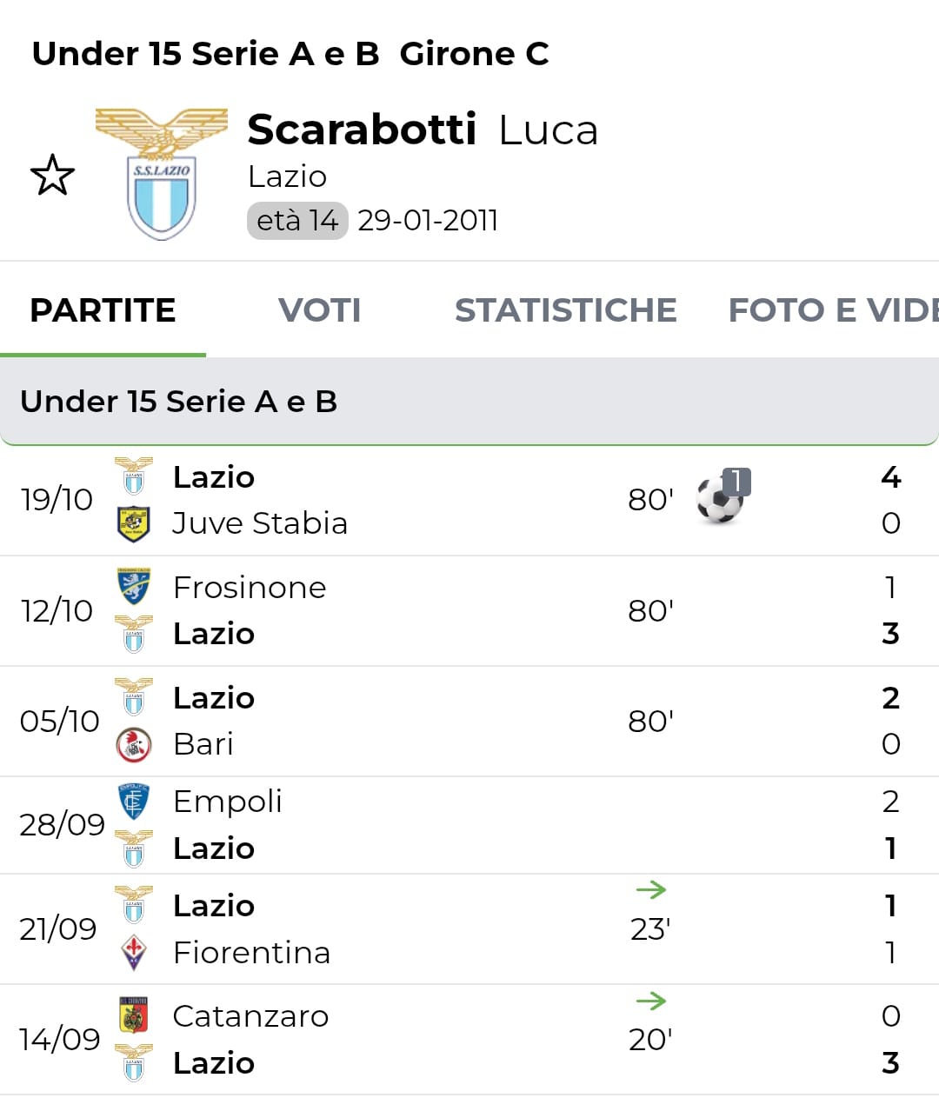Click the Lazio team name under player name
Image resolution: width=939 pixels, height=1098 pixels.
click(x=287, y=176)
